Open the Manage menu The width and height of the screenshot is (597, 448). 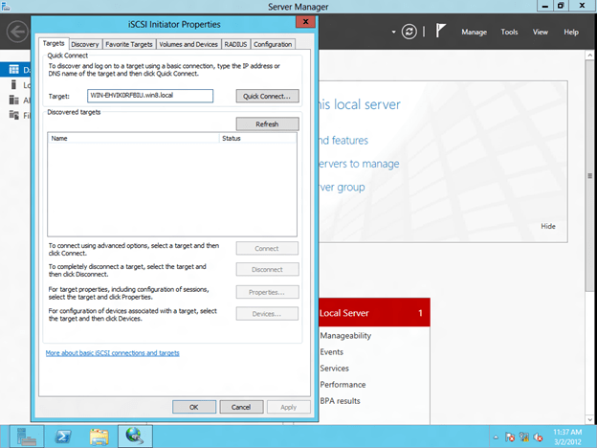point(474,32)
